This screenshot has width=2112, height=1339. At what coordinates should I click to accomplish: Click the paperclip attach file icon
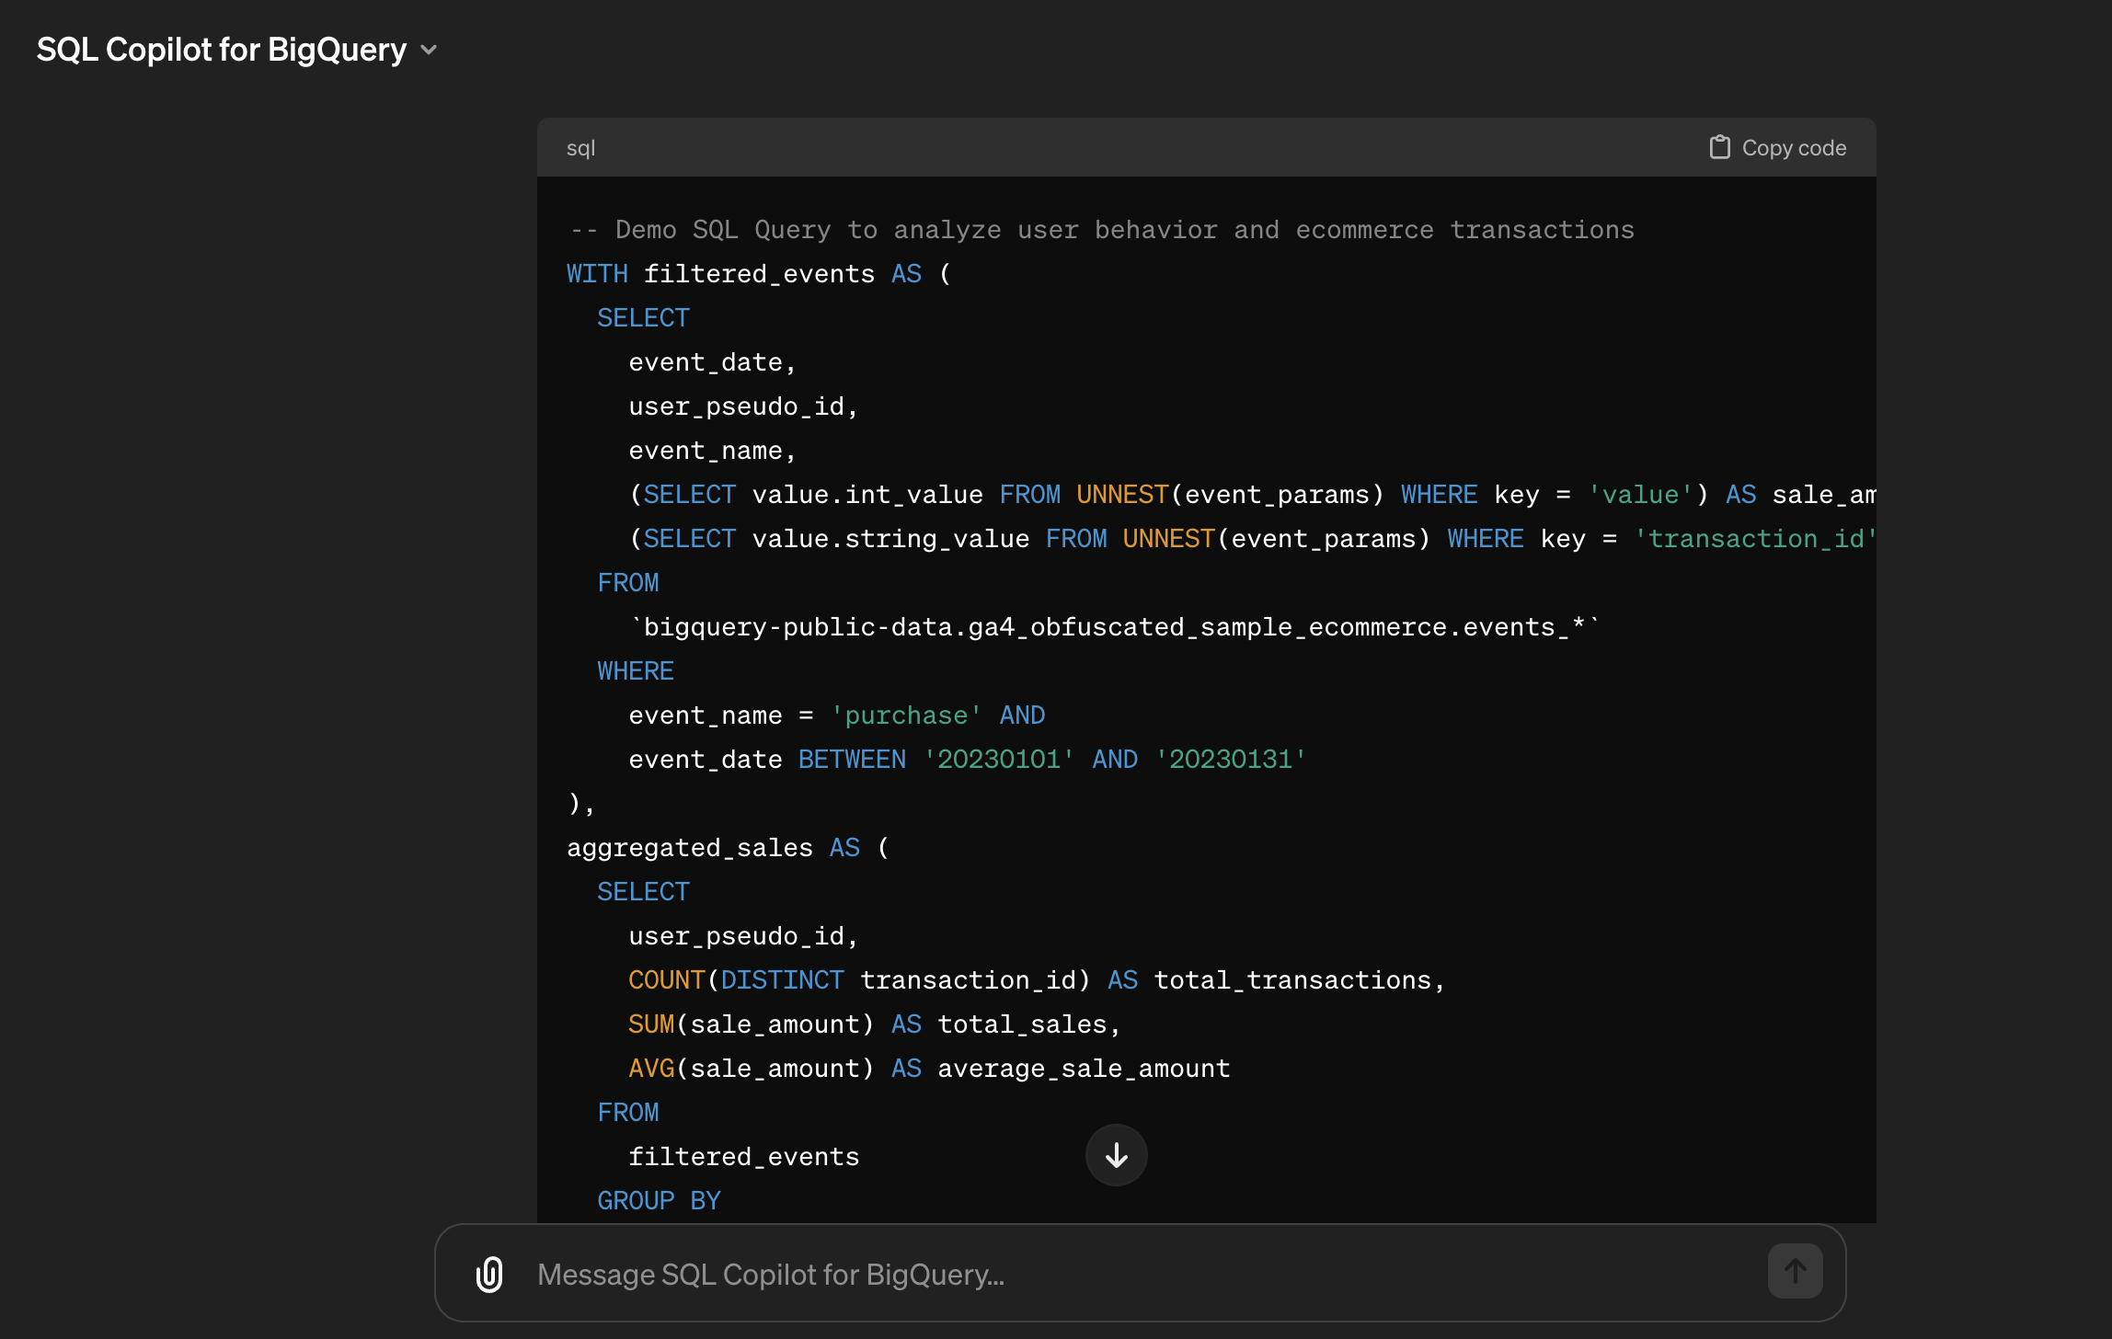point(489,1274)
